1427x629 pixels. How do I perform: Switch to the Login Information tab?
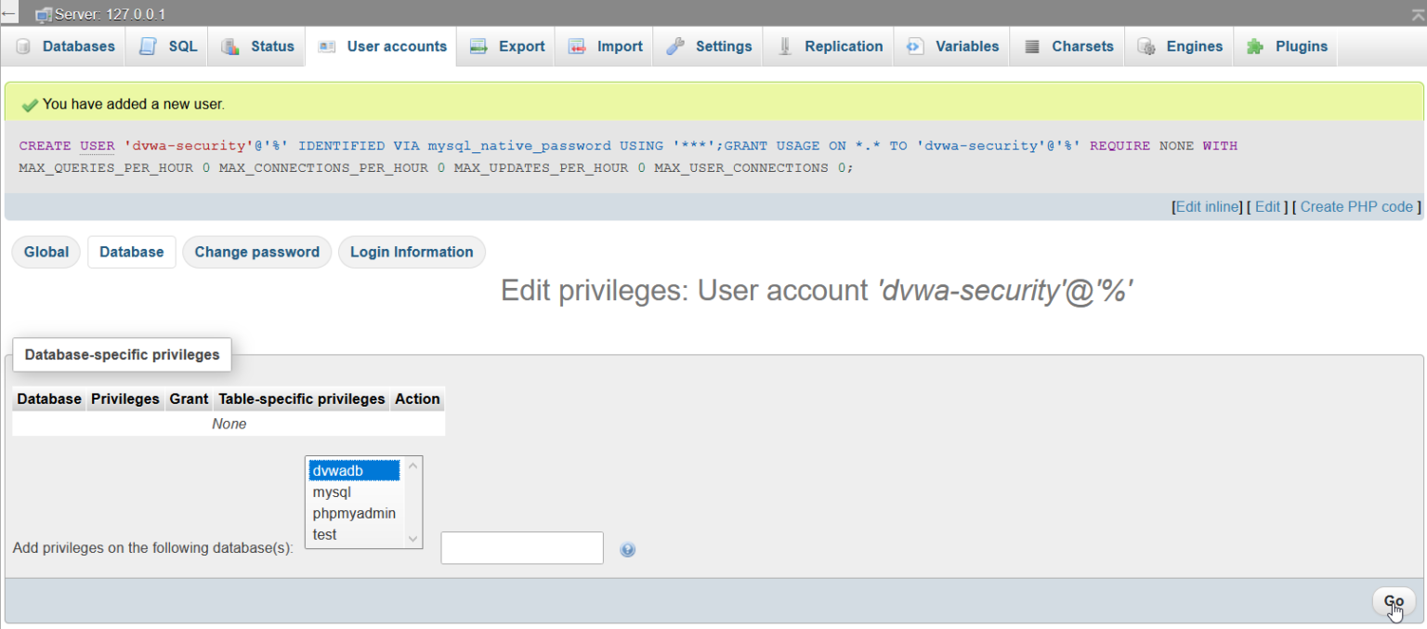[412, 252]
